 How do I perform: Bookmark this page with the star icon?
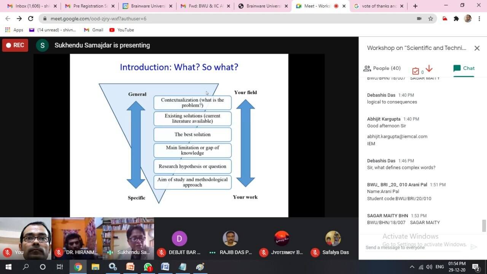click(x=431, y=19)
